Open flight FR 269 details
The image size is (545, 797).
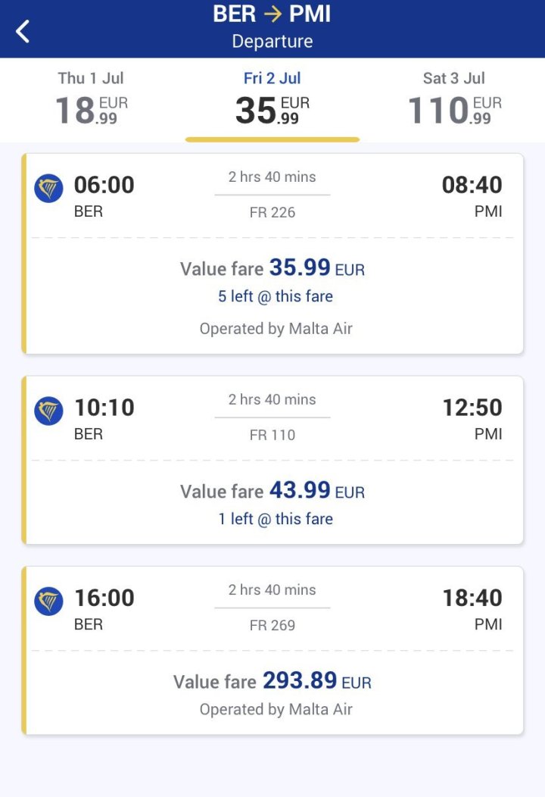click(x=272, y=626)
